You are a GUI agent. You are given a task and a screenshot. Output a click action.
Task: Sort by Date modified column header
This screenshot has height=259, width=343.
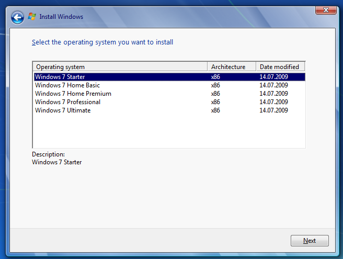280,67
